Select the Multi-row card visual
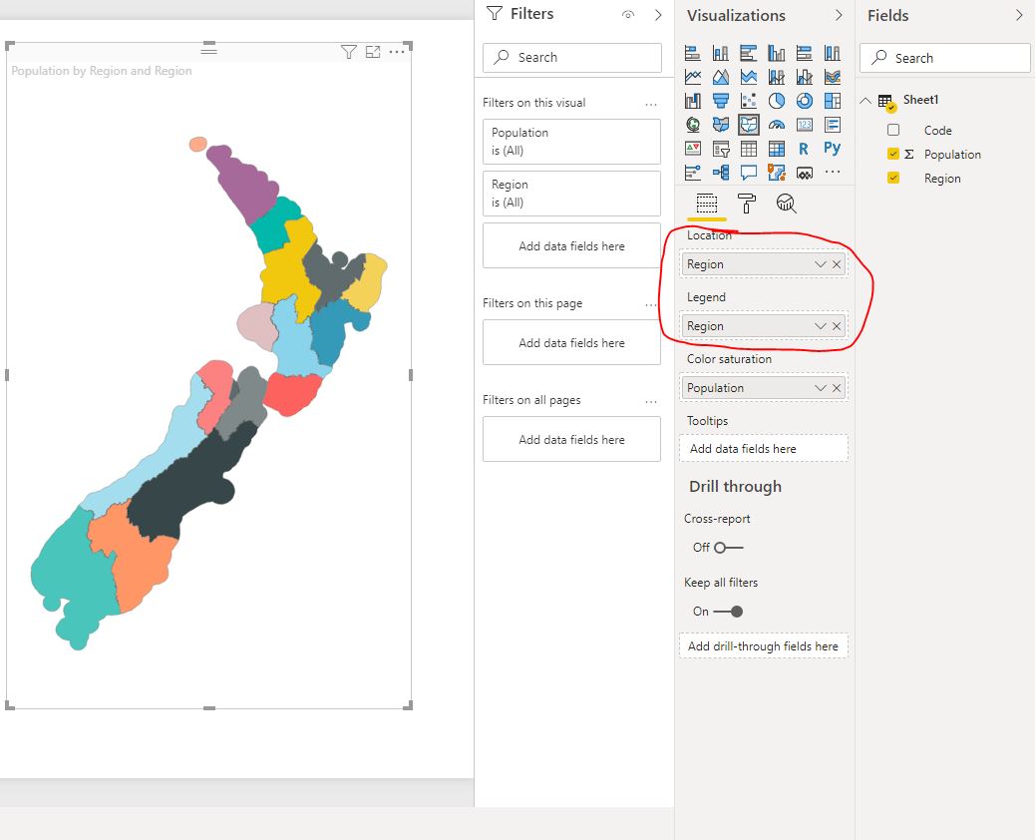1035x840 pixels. [x=833, y=124]
